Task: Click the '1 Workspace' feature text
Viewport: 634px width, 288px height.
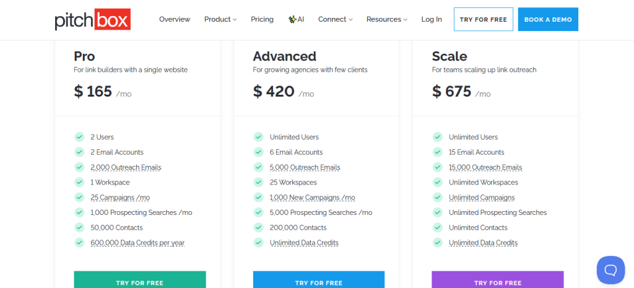Action: click(x=110, y=183)
